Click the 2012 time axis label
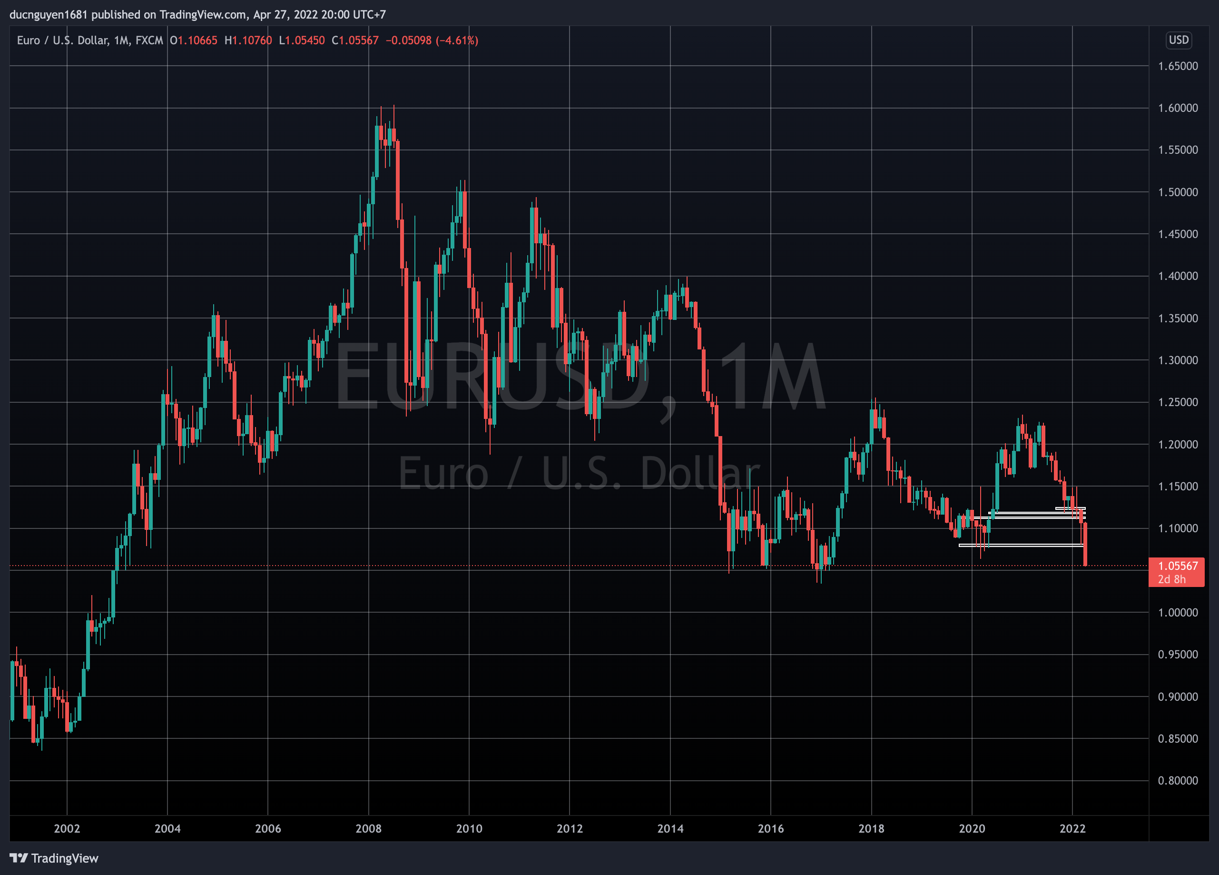The width and height of the screenshot is (1219, 875). tap(570, 828)
